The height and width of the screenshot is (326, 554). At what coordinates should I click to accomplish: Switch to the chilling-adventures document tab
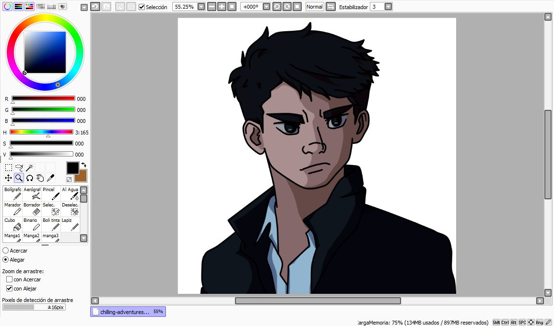pos(128,312)
